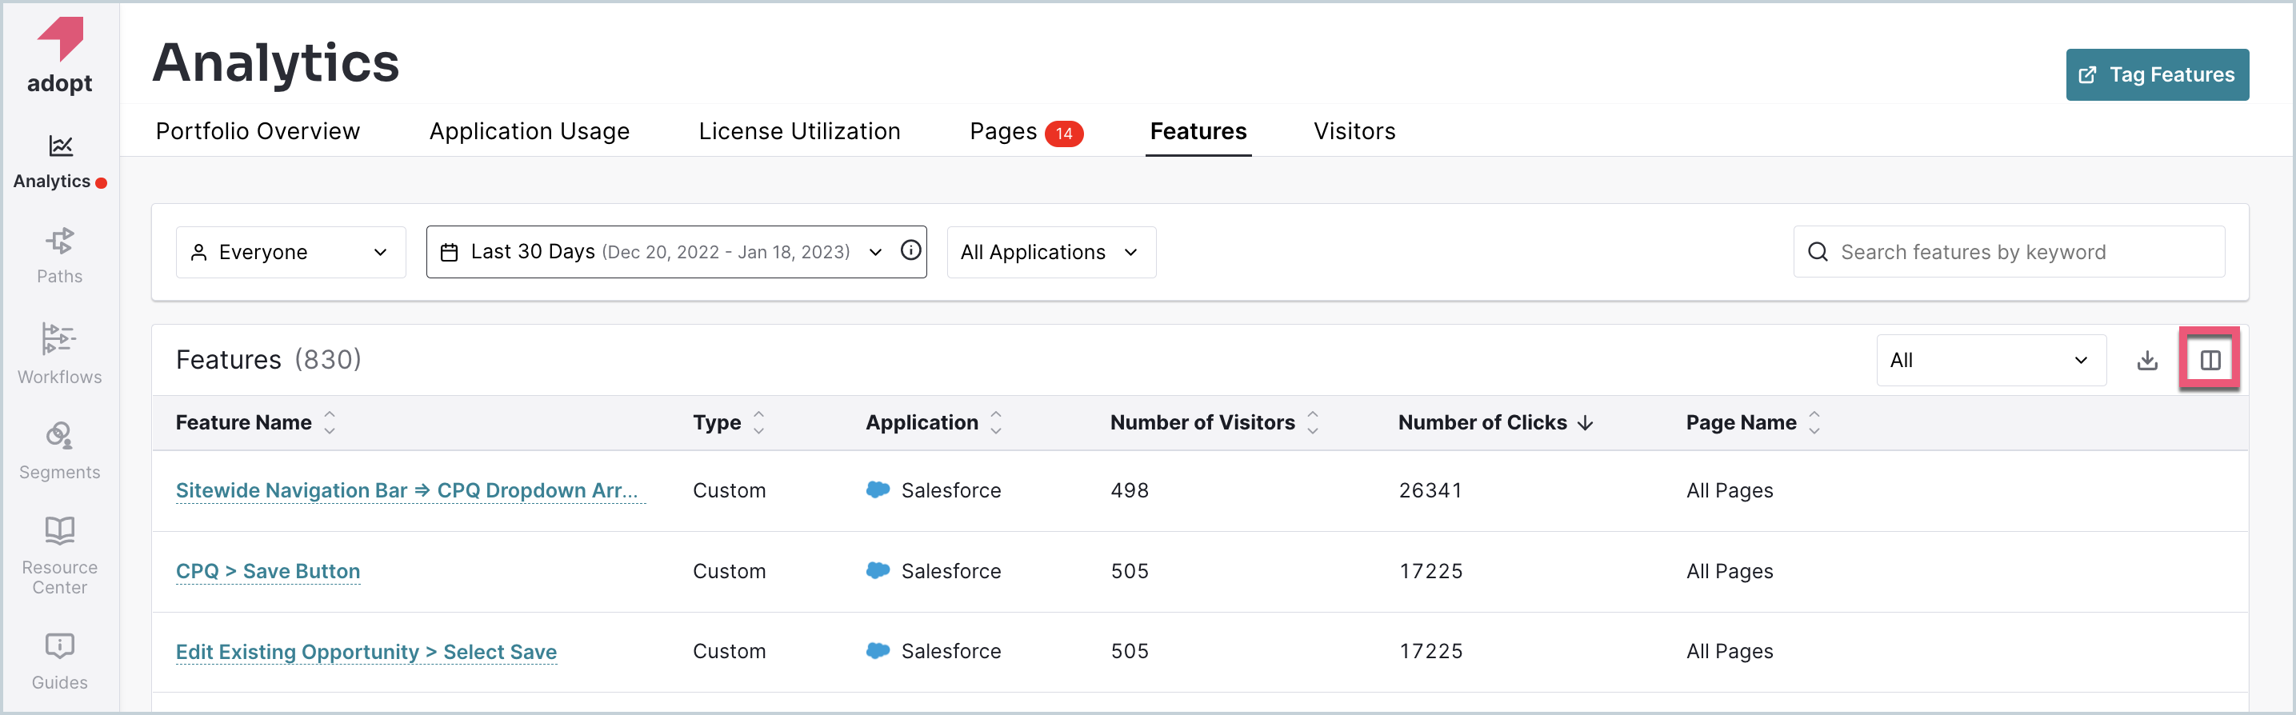2296x715 pixels.
Task: Open the manage columns icon
Action: point(2210,360)
